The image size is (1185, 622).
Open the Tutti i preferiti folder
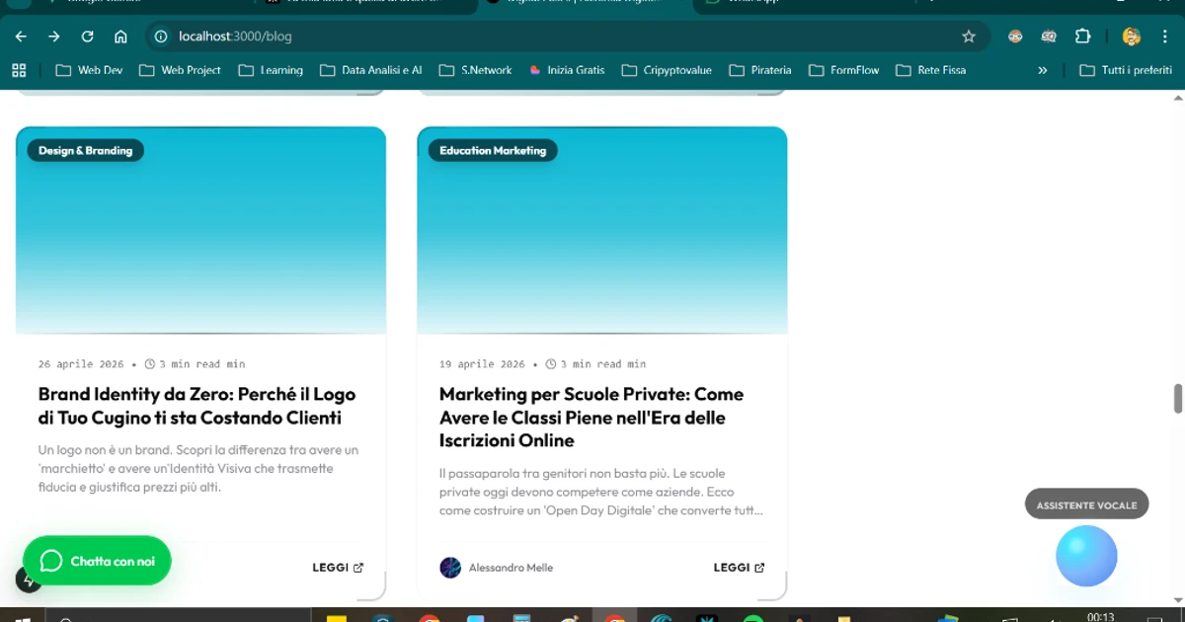[1126, 70]
